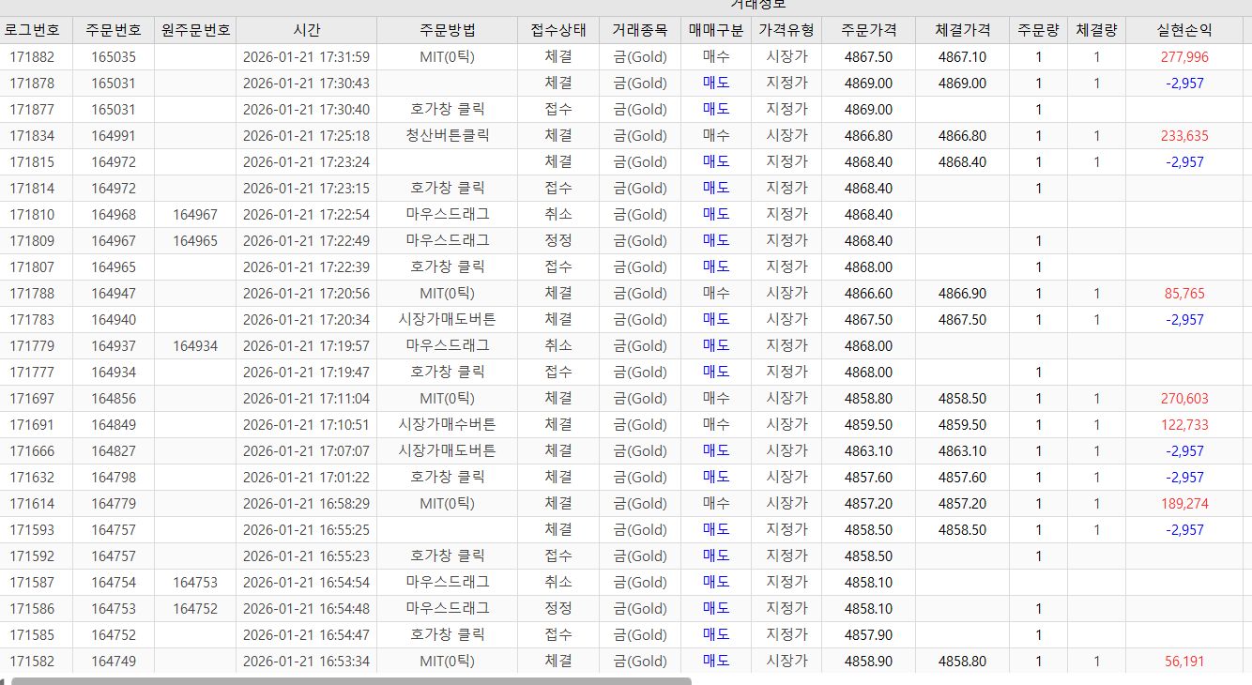Viewport: 1252px width, 685px height.
Task: Select the 호가창 클릭 cell in row 171877
Action: pos(447,110)
